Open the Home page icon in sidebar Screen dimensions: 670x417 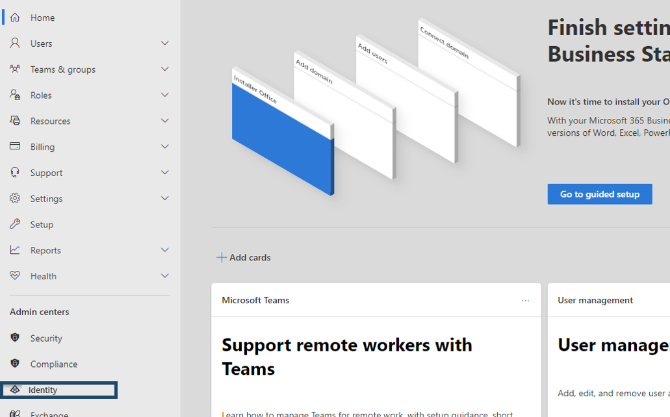coord(15,18)
